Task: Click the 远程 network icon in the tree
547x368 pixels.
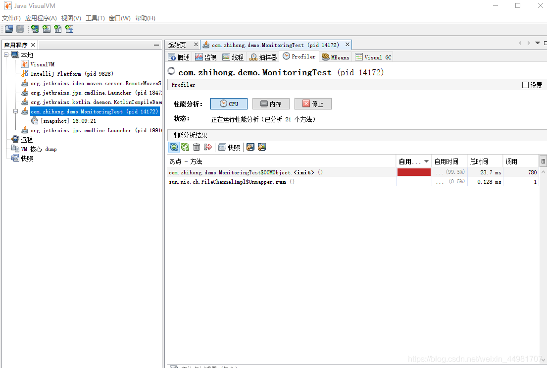Action: 15,139
